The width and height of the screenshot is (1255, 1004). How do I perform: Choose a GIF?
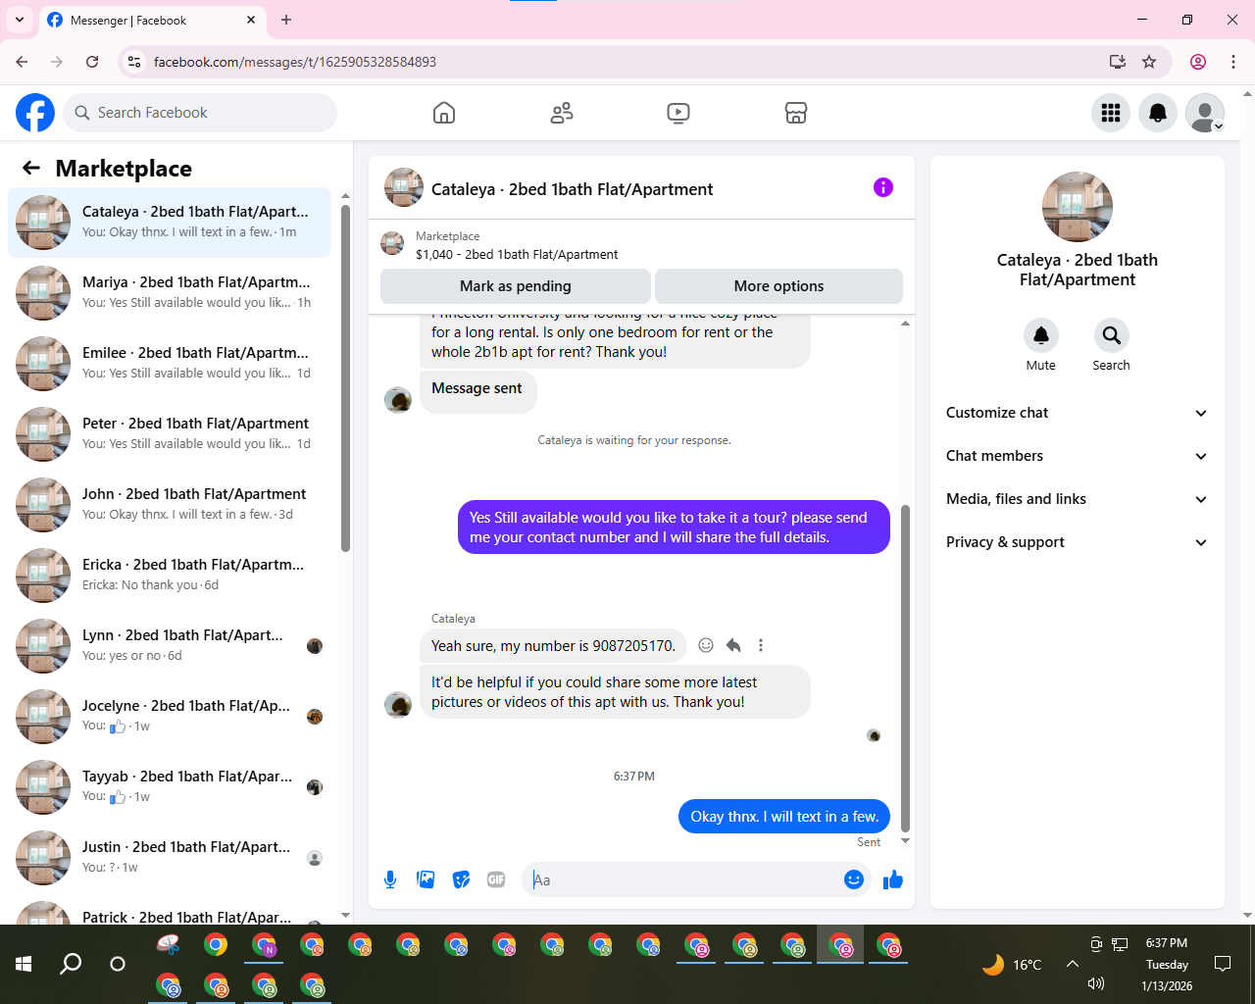[496, 879]
